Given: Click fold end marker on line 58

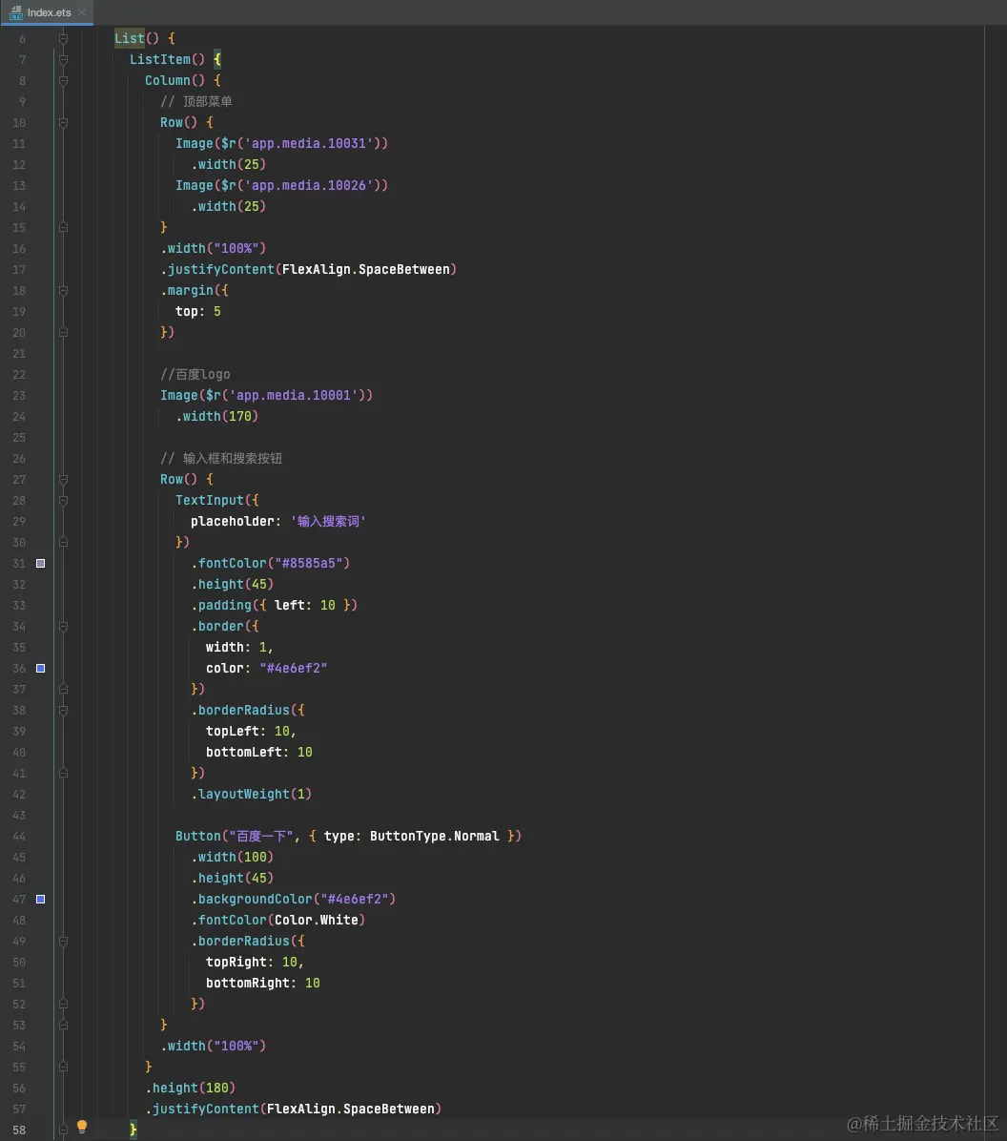Looking at the screenshot, I should tap(63, 1131).
